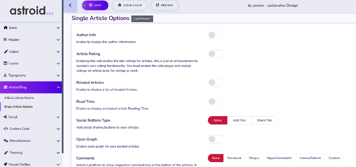This screenshot has height=167, width=356.
Task: Select Custom comments option
Action: coord(334,158)
